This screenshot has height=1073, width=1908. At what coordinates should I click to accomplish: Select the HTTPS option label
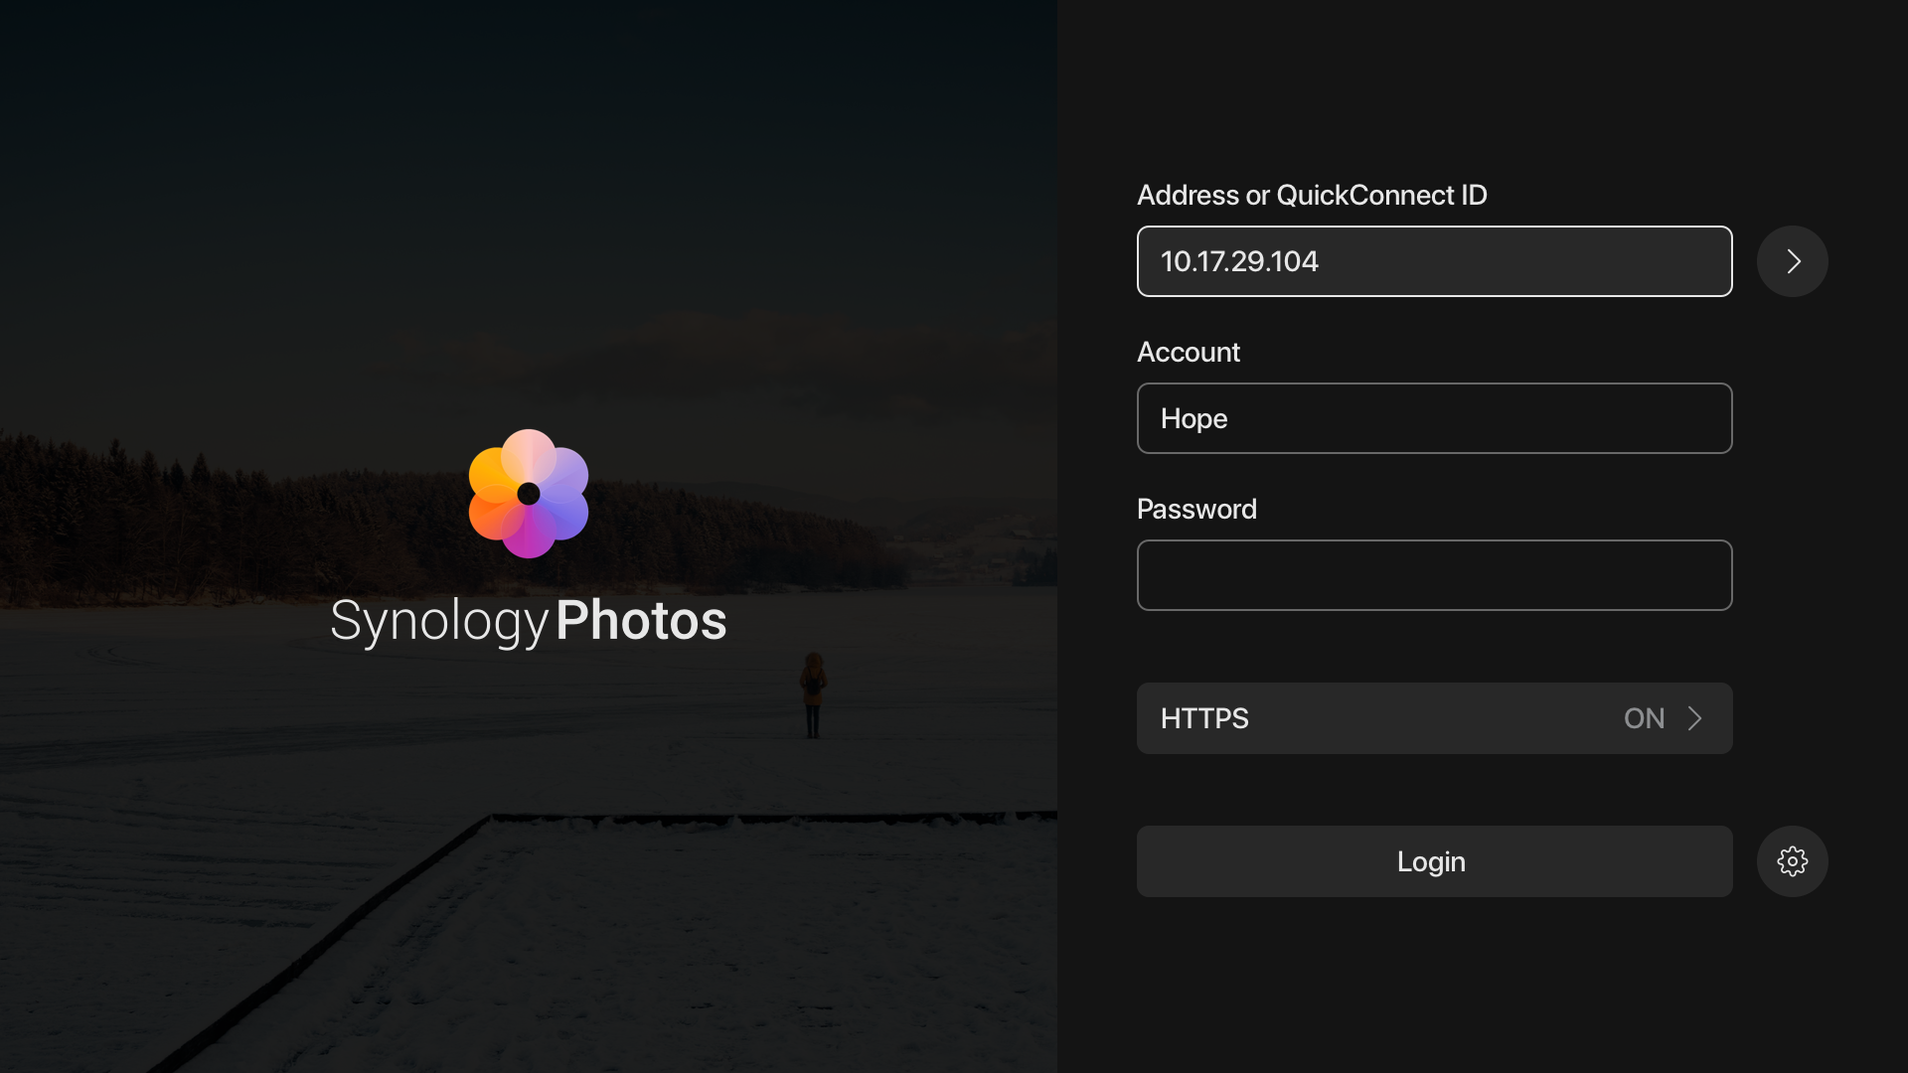1204,718
